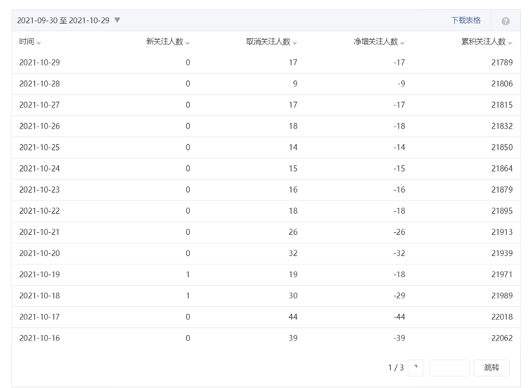
Task: Select the date cell 2021-10-29
Action: click(x=40, y=62)
